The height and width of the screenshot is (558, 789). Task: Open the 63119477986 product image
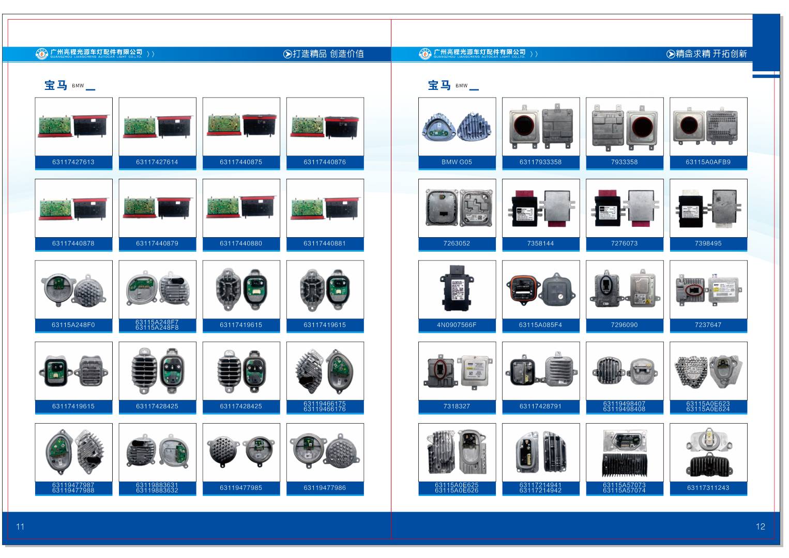(x=325, y=452)
